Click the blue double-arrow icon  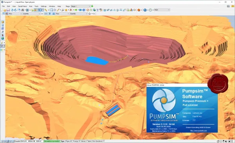pyautogui.click(x=80, y=10)
